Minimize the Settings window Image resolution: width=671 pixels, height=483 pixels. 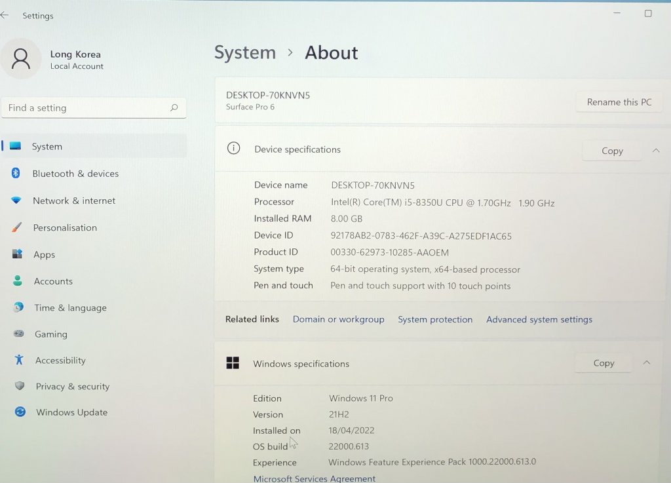(617, 13)
